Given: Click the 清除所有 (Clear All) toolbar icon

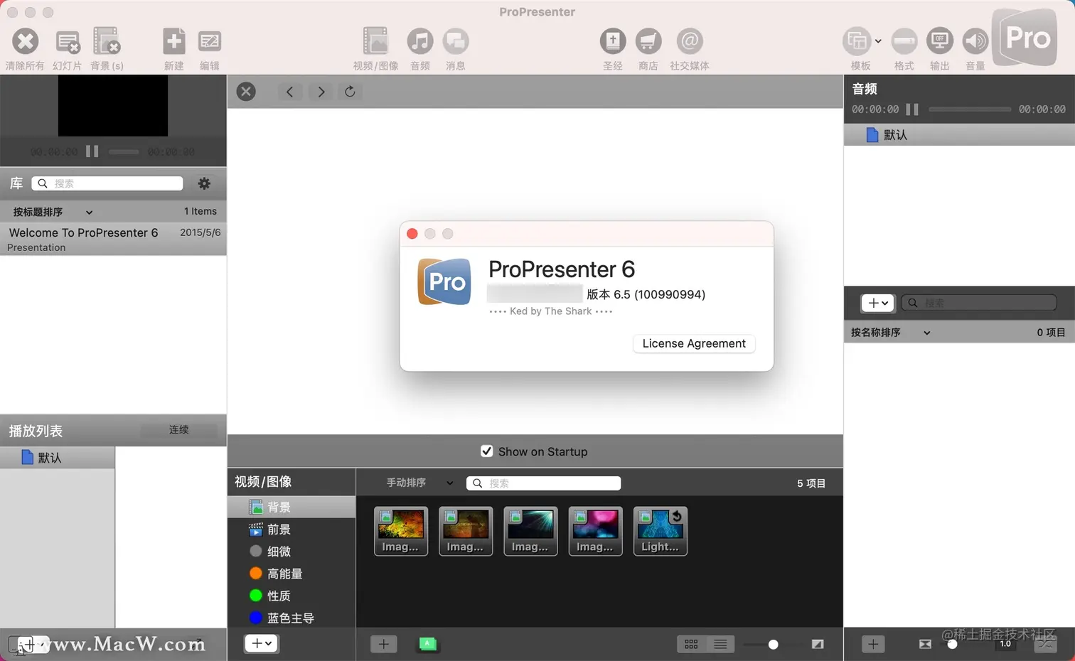Looking at the screenshot, I should pos(25,41).
